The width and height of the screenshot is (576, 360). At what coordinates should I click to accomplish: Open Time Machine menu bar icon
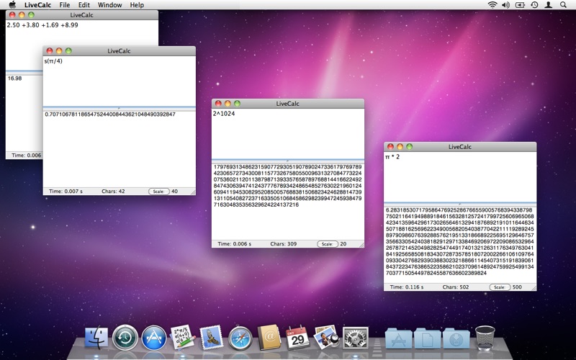[534, 5]
